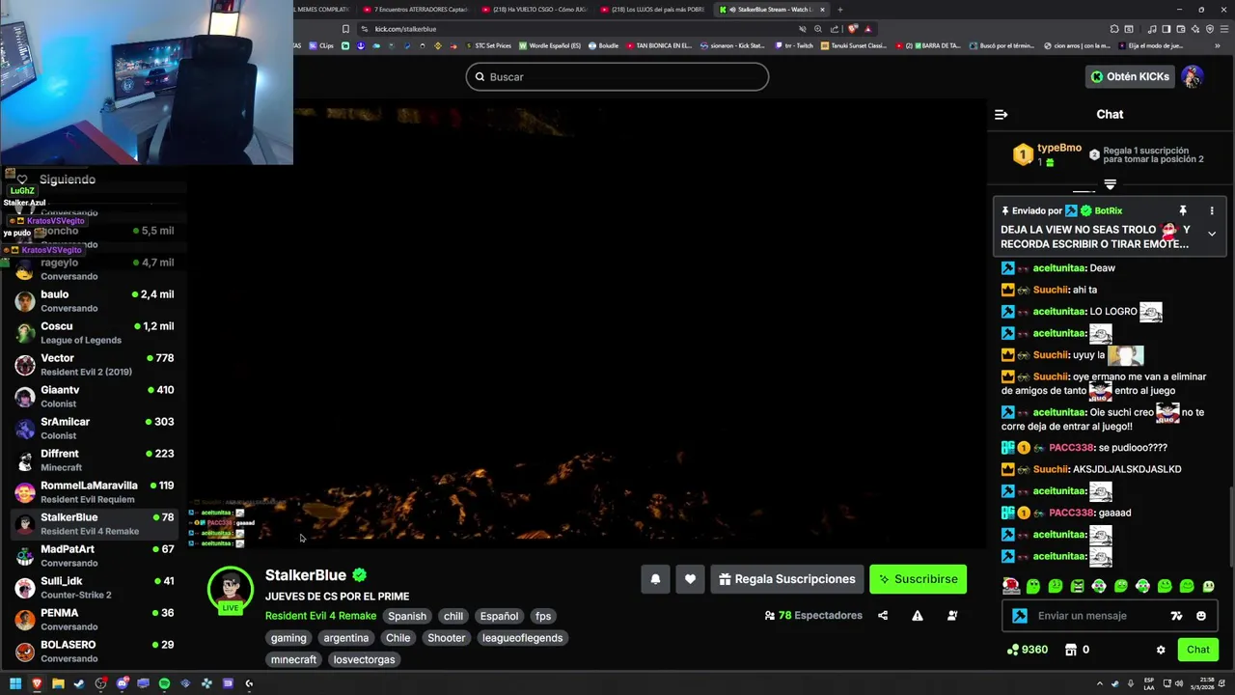1235x695 pixels.
Task: Click Regala Suscripciones button
Action: coord(787,579)
